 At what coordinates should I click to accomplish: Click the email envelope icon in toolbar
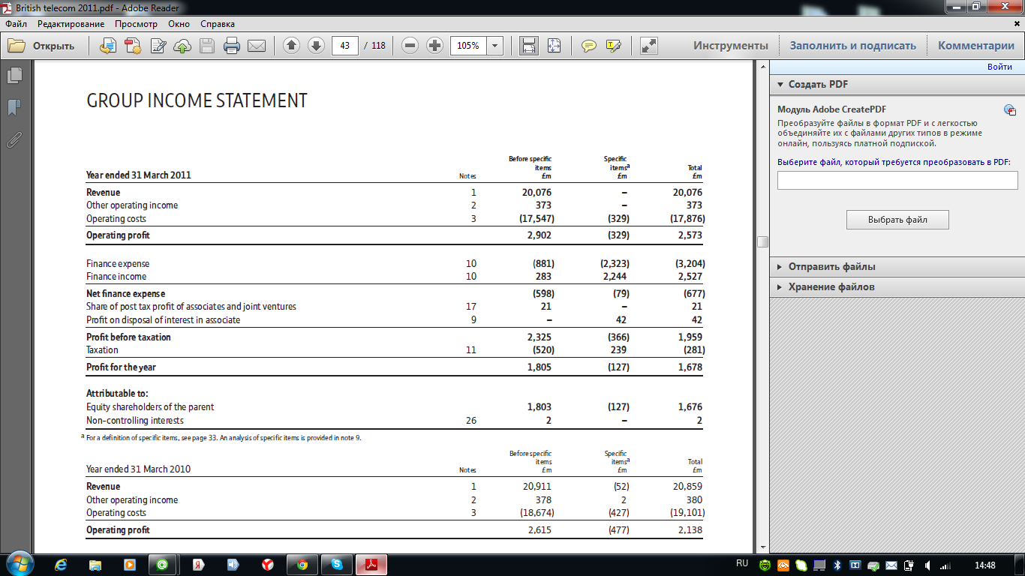(x=257, y=46)
